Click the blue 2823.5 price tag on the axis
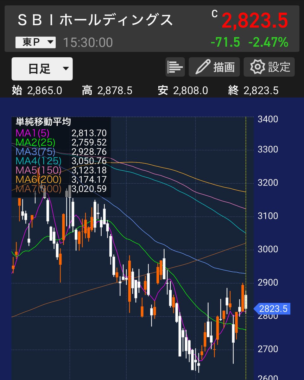304x380 pixels. 273,308
